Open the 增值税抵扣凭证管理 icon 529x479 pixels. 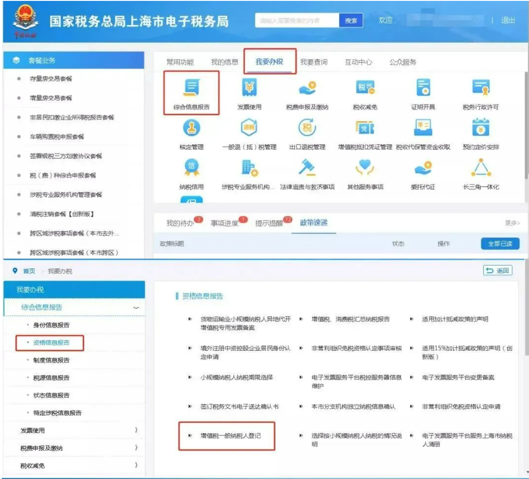click(x=365, y=128)
